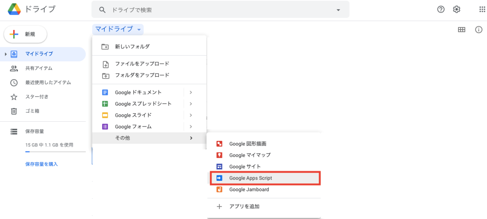Click the storage stack icon
The height and width of the screenshot is (219, 487).
click(14, 131)
